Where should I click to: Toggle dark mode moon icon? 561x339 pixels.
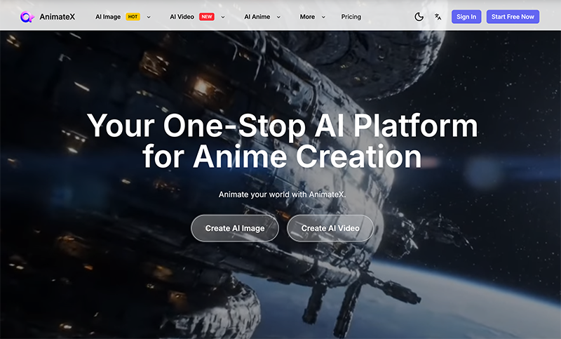(x=419, y=17)
